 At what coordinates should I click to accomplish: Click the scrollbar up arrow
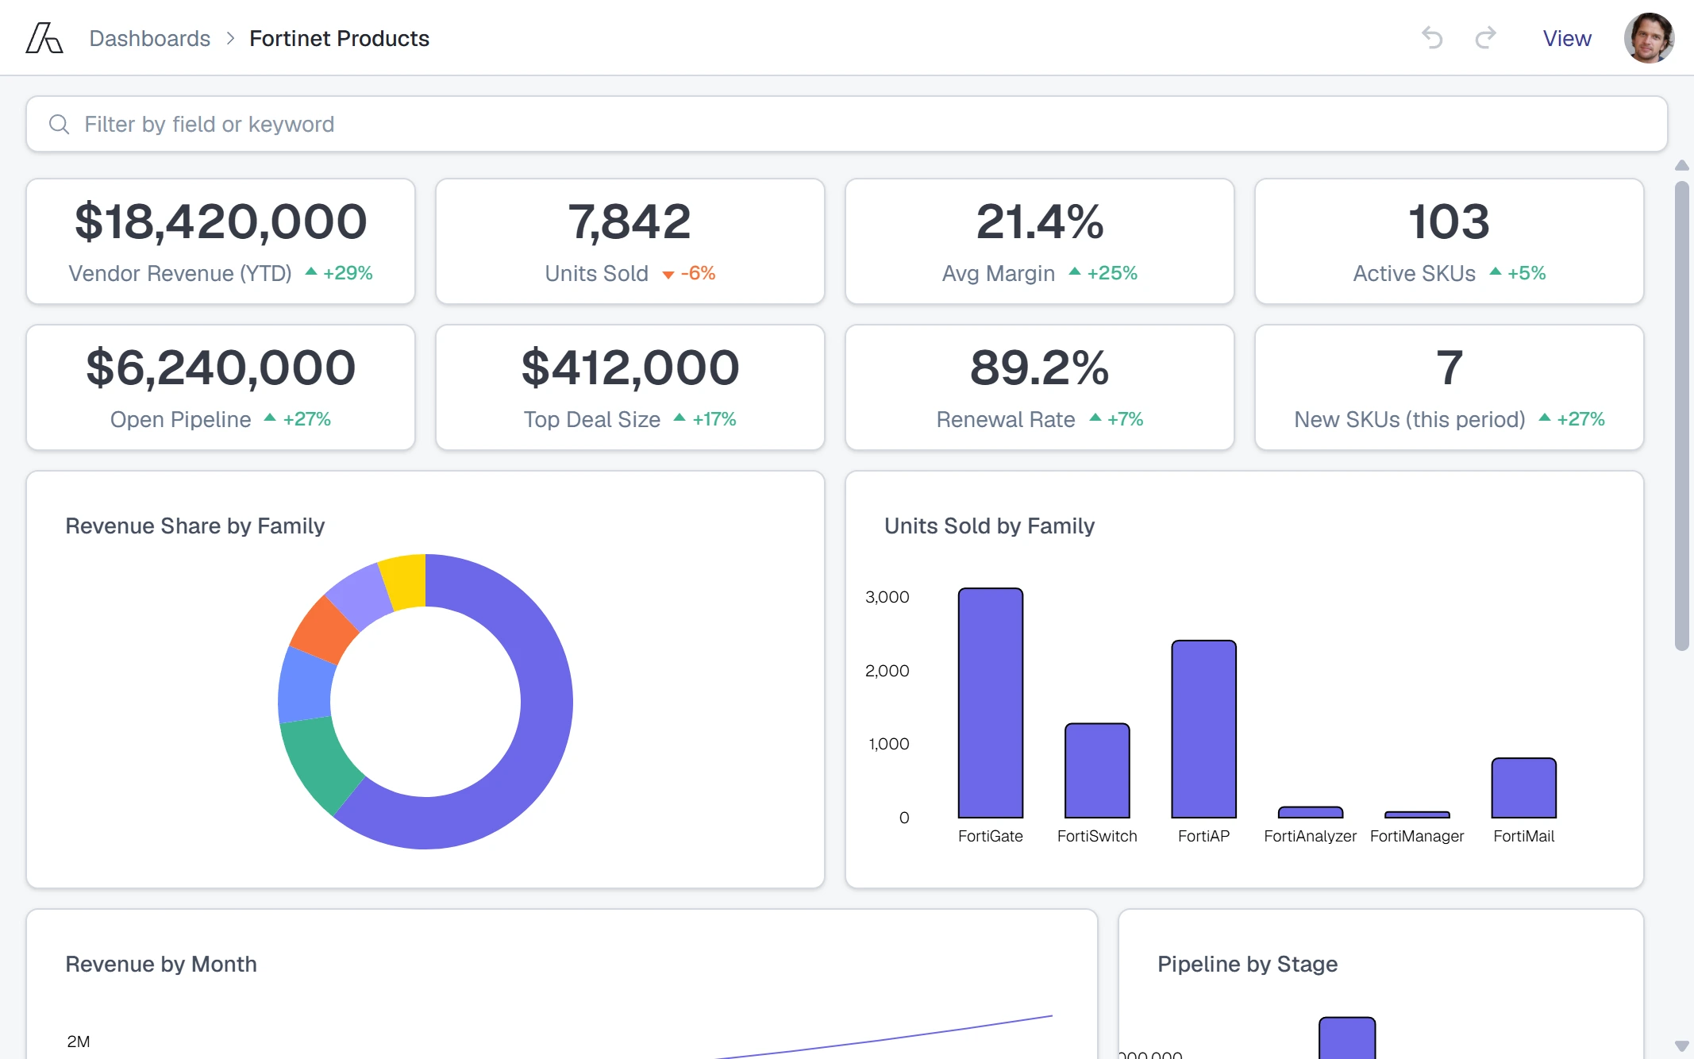pyautogui.click(x=1681, y=165)
